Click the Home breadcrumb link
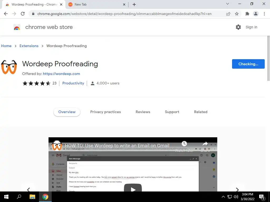Image resolution: width=270 pixels, height=202 pixels. pos(6,46)
